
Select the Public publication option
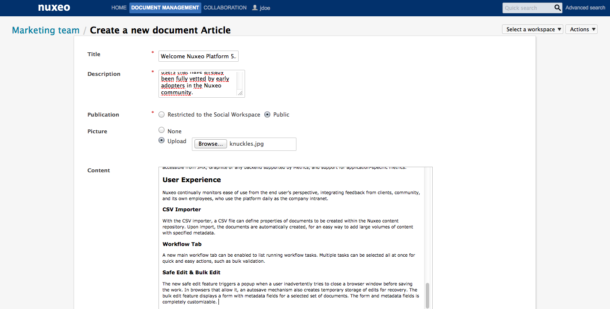tap(267, 114)
